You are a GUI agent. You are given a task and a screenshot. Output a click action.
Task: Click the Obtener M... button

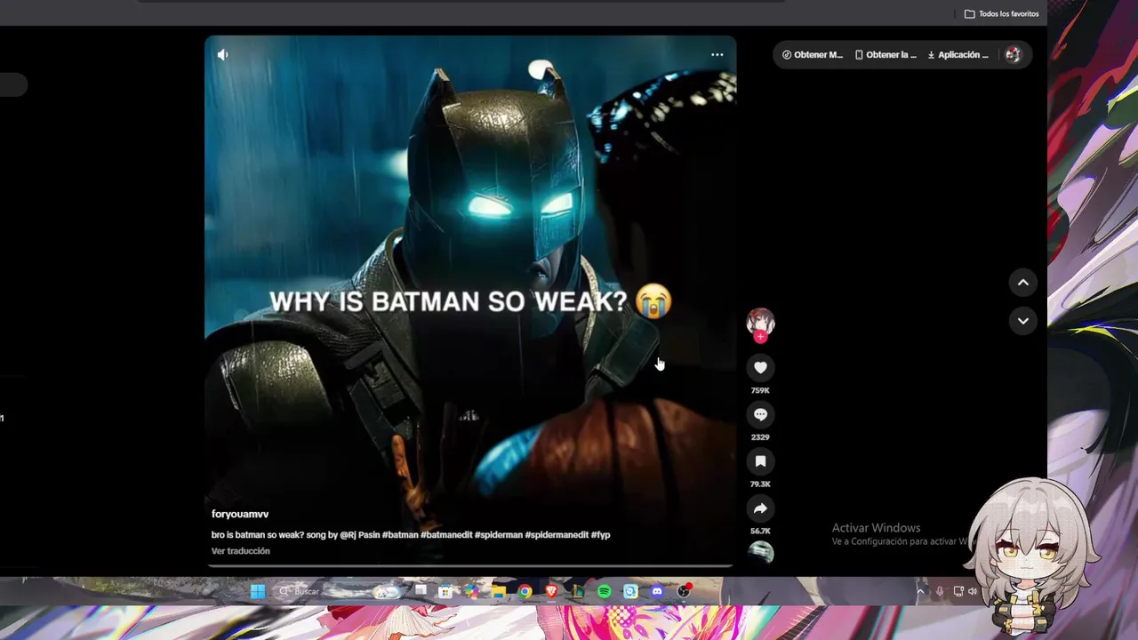pos(813,54)
